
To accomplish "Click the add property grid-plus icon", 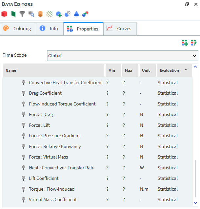I will tap(185, 43).
